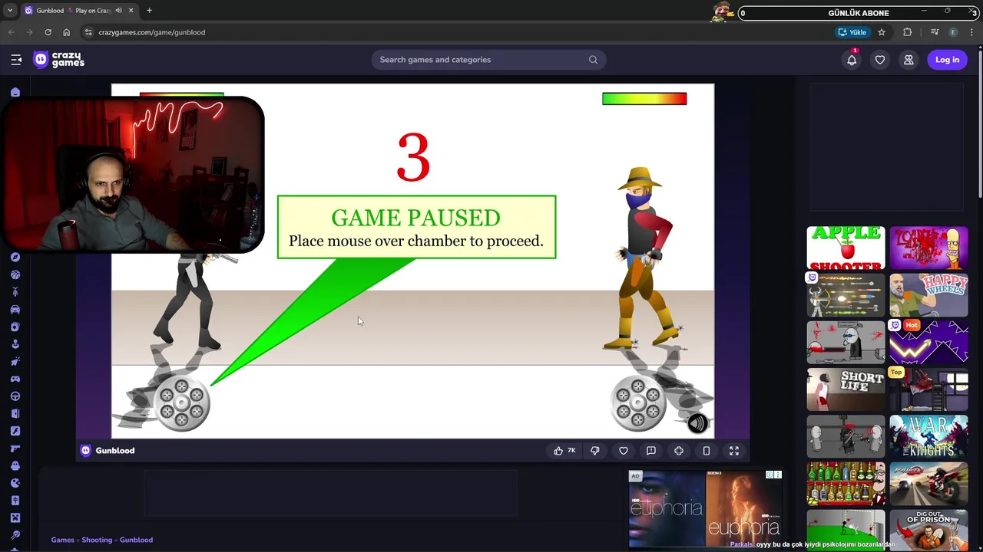
Task: Bookmark this page with the star
Action: [x=882, y=32]
